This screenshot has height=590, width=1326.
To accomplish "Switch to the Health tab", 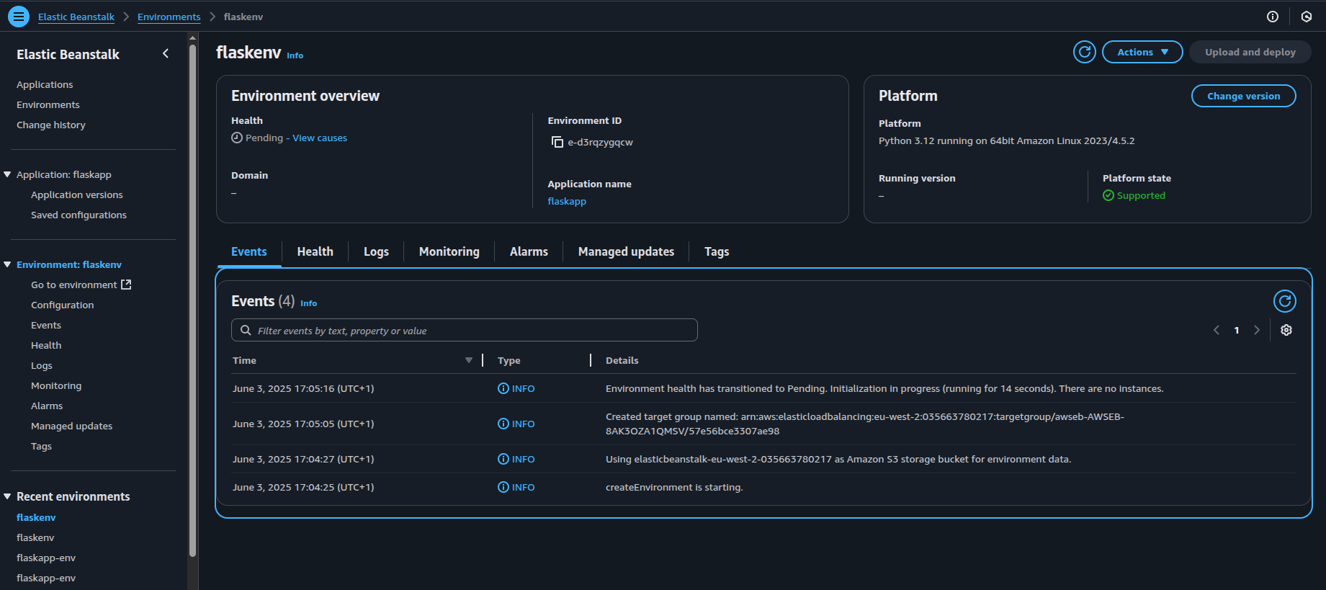I will pos(315,251).
